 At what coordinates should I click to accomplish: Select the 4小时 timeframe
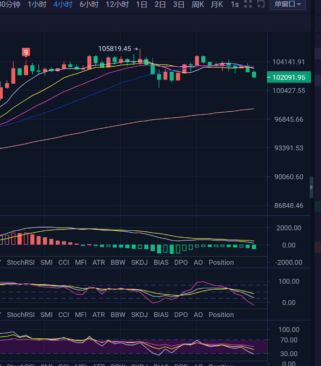(63, 4)
